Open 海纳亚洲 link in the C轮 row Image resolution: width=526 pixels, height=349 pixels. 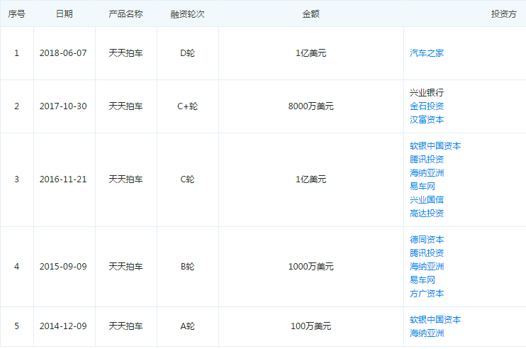tap(426, 173)
